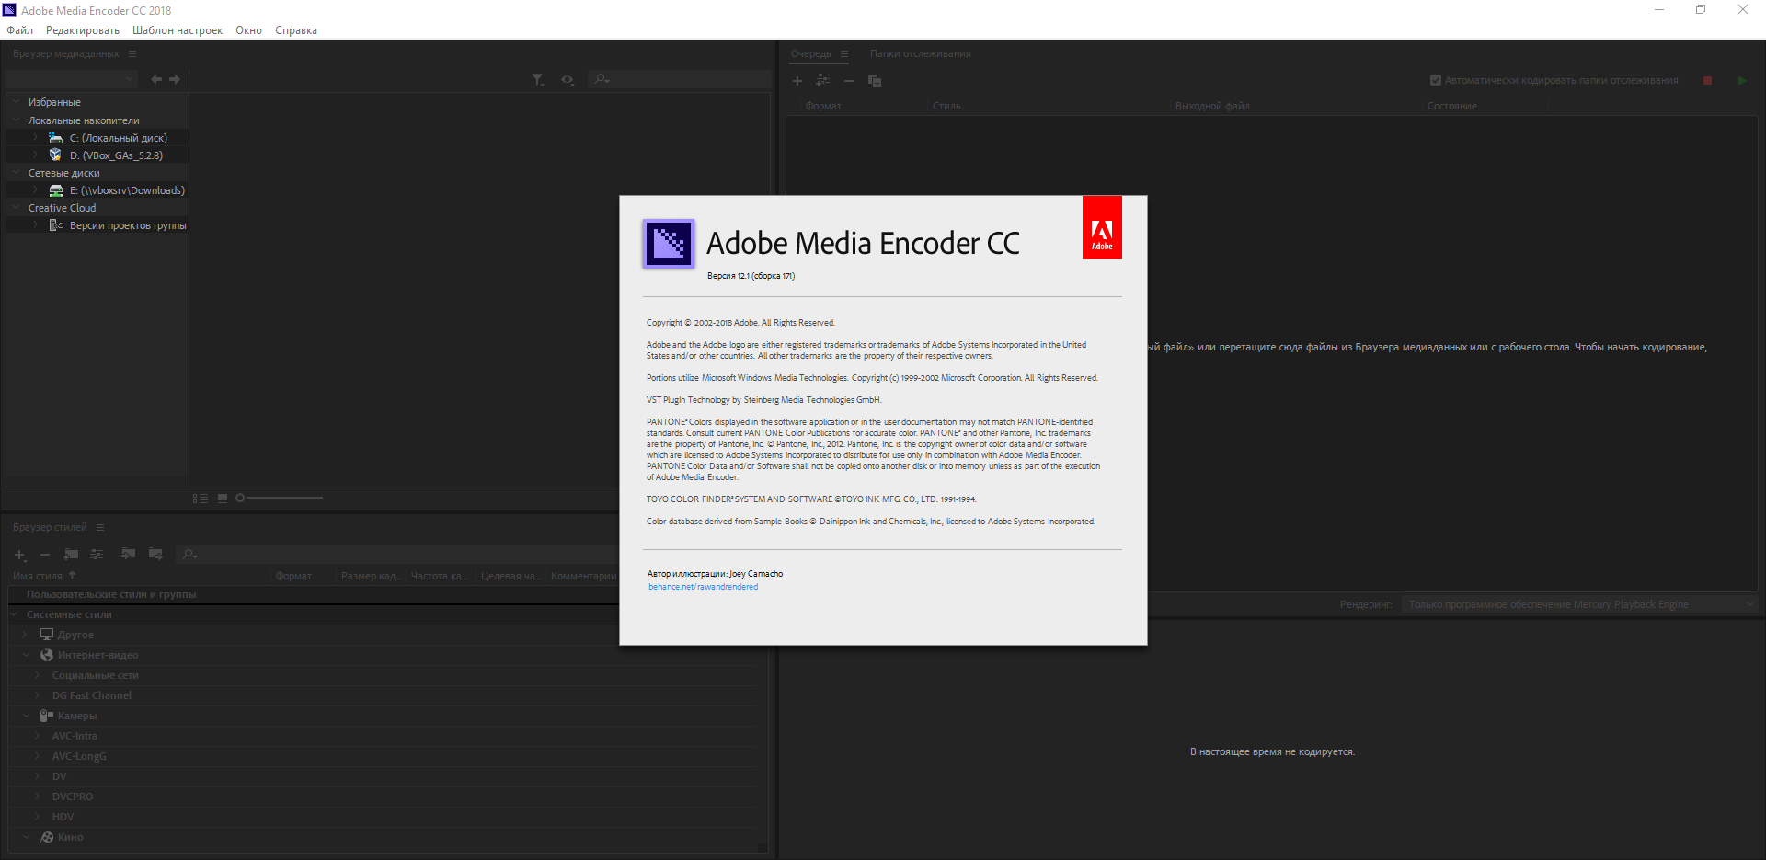Click the Media Browser search field
This screenshot has width=1766, height=860.
[x=679, y=79]
